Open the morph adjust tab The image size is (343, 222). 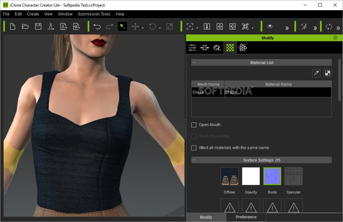tap(205, 48)
